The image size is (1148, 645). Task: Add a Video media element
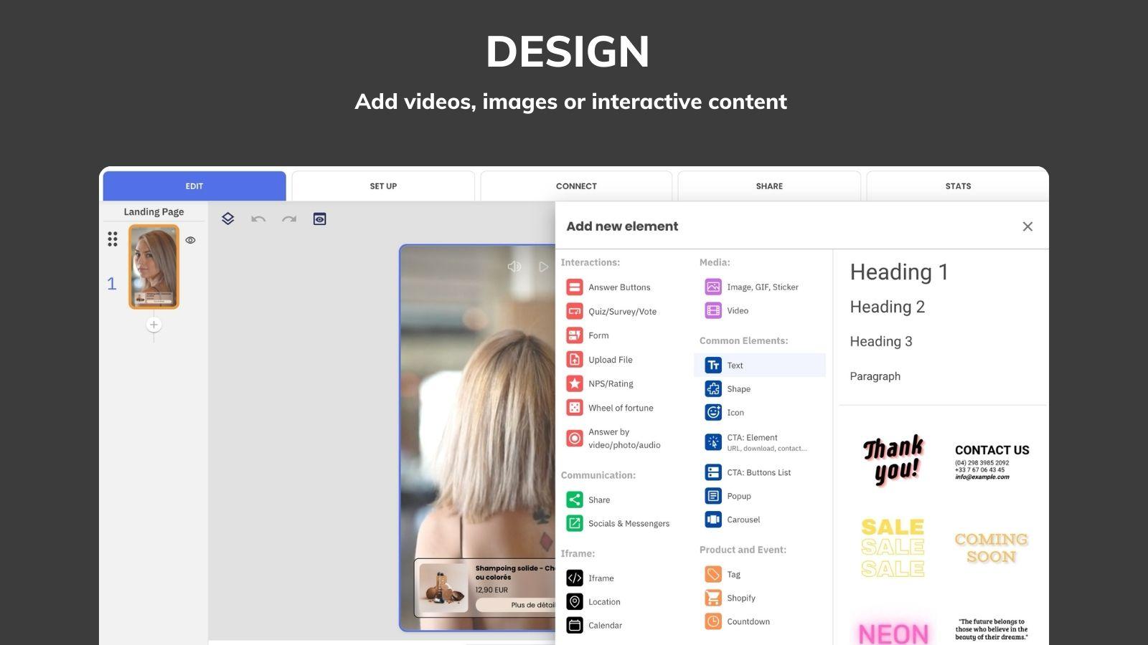point(737,310)
